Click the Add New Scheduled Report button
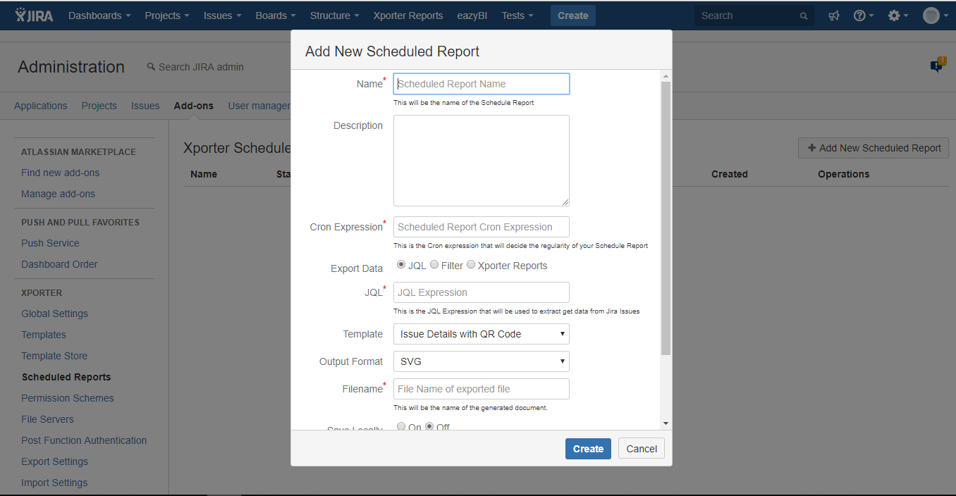Image resolution: width=956 pixels, height=496 pixels. point(874,148)
